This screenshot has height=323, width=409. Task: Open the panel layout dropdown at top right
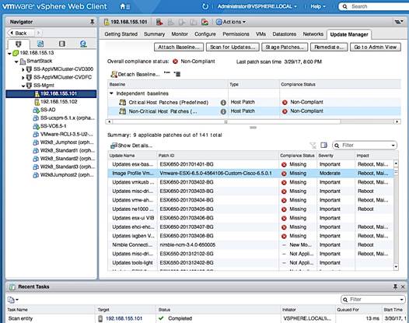399,22
